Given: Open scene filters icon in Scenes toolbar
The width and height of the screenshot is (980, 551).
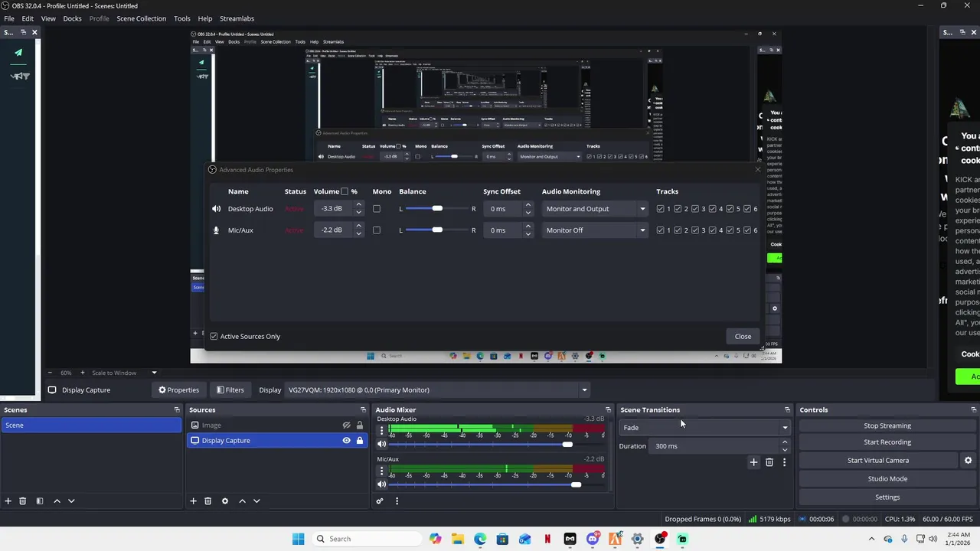Looking at the screenshot, I should coord(39,501).
